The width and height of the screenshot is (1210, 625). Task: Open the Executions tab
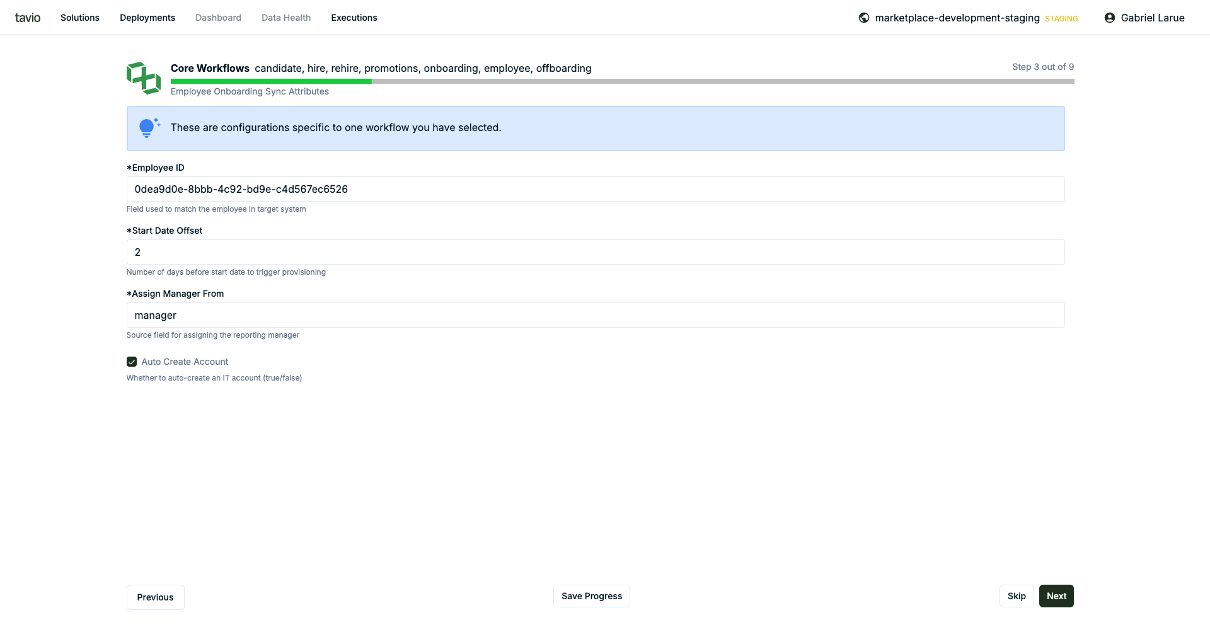354,18
